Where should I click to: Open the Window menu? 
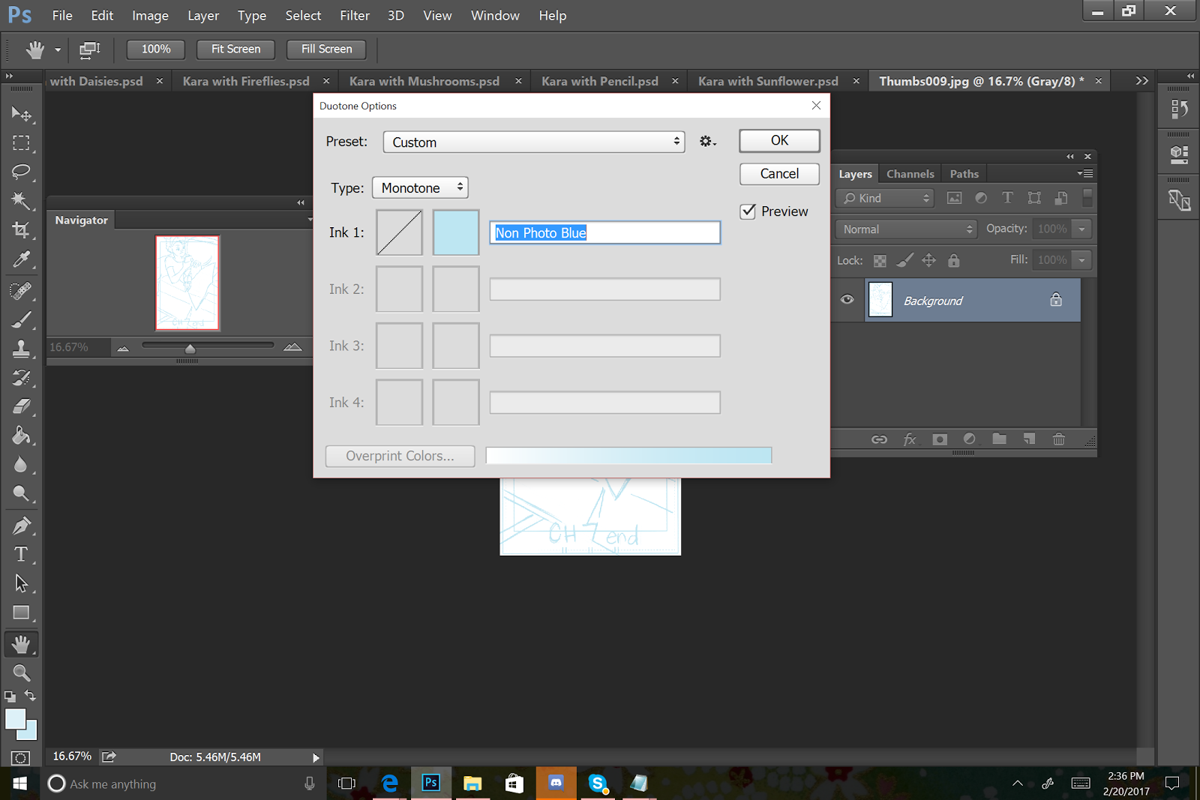[495, 16]
